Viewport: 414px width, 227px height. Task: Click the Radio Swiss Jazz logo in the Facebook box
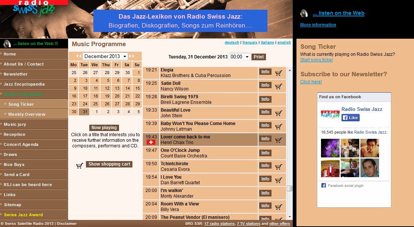[x=330, y=114]
